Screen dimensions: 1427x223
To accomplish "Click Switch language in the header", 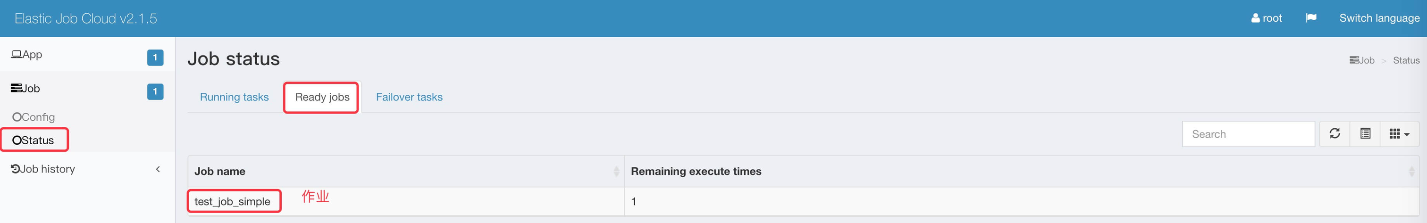I will click(x=1379, y=18).
